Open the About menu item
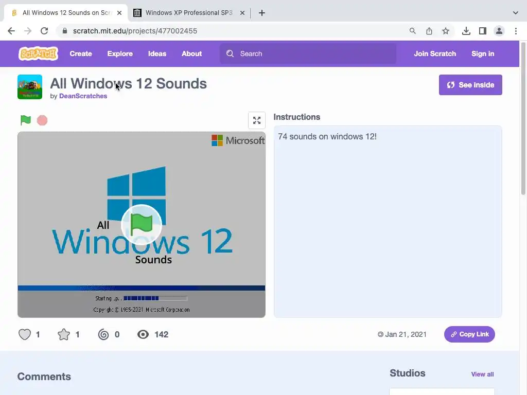The height and width of the screenshot is (395, 527). click(191, 53)
